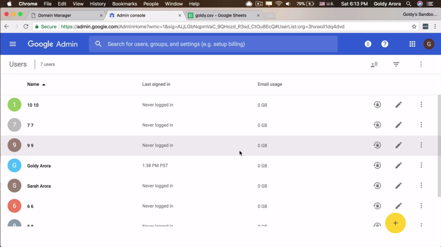This screenshot has height=247, width=441.
Task: Select the avatar of Goldy Arora
Action: tap(15, 166)
